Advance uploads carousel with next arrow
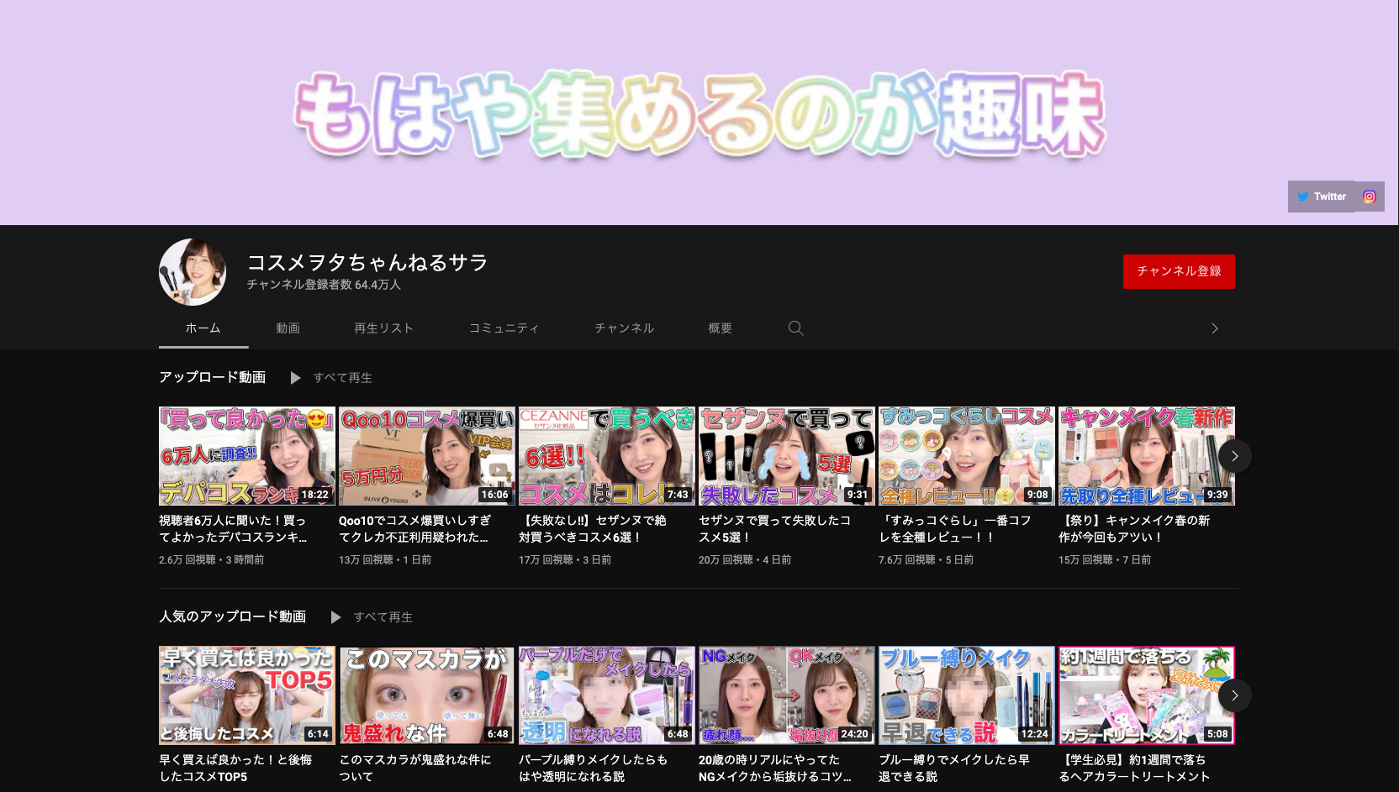Screen dimensions: 1399x792 (x=1235, y=456)
